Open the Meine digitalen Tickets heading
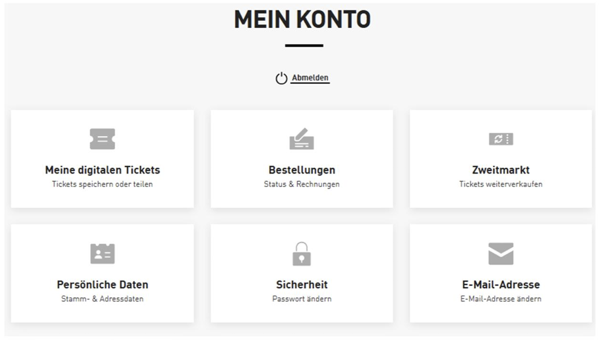Viewport: 602px width, 340px height. click(103, 170)
